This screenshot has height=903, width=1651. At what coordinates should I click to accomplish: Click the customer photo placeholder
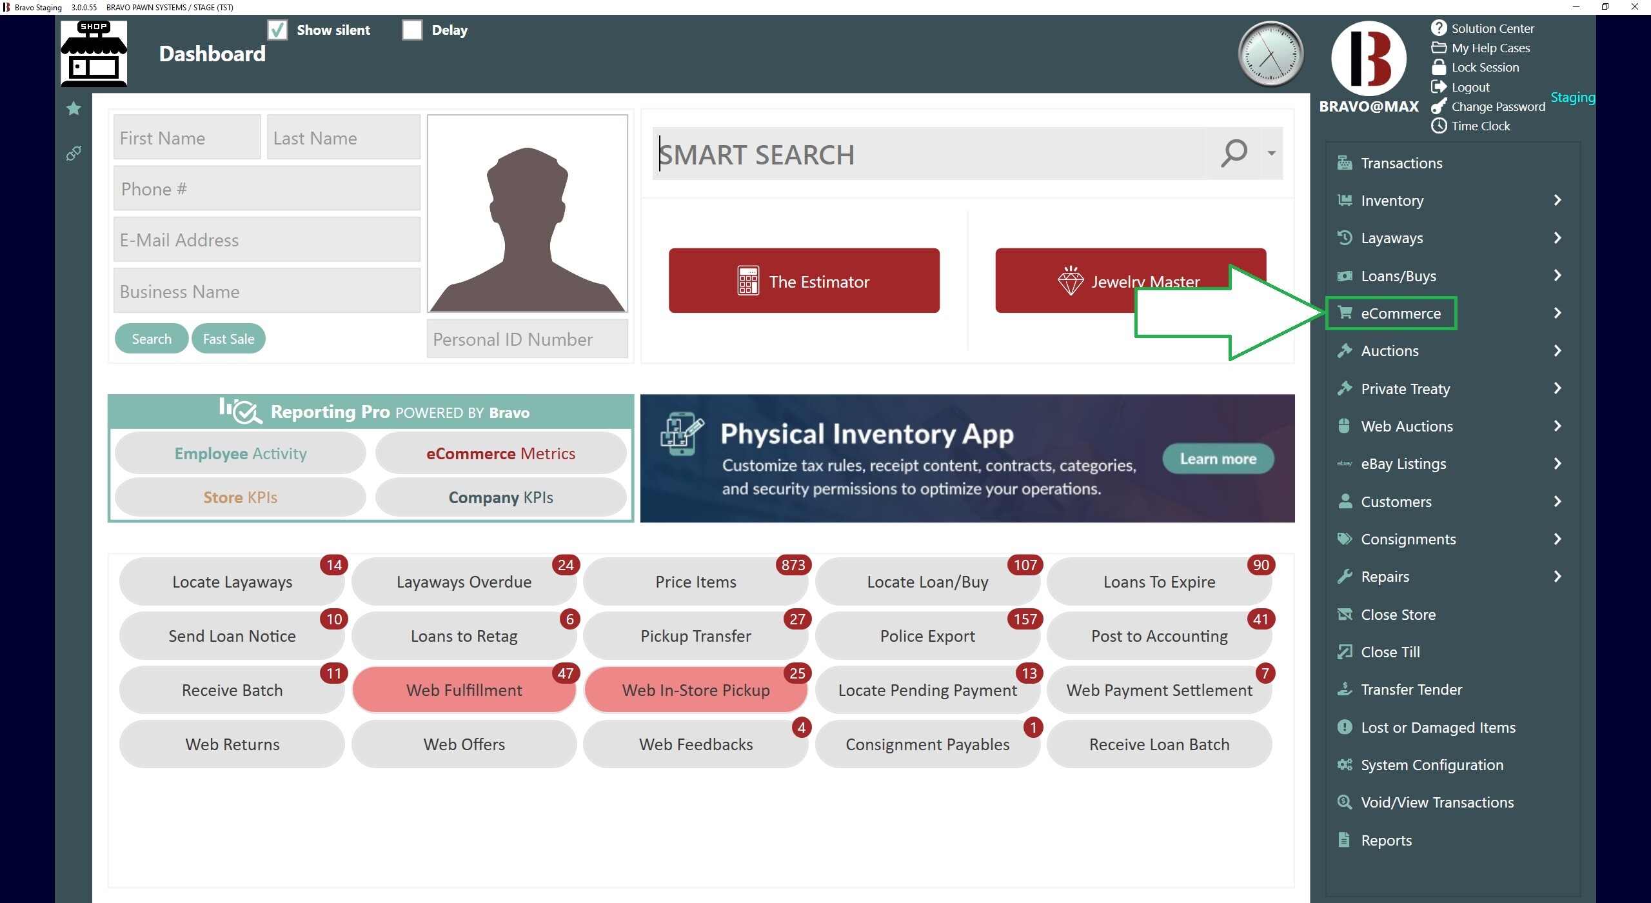coord(527,213)
